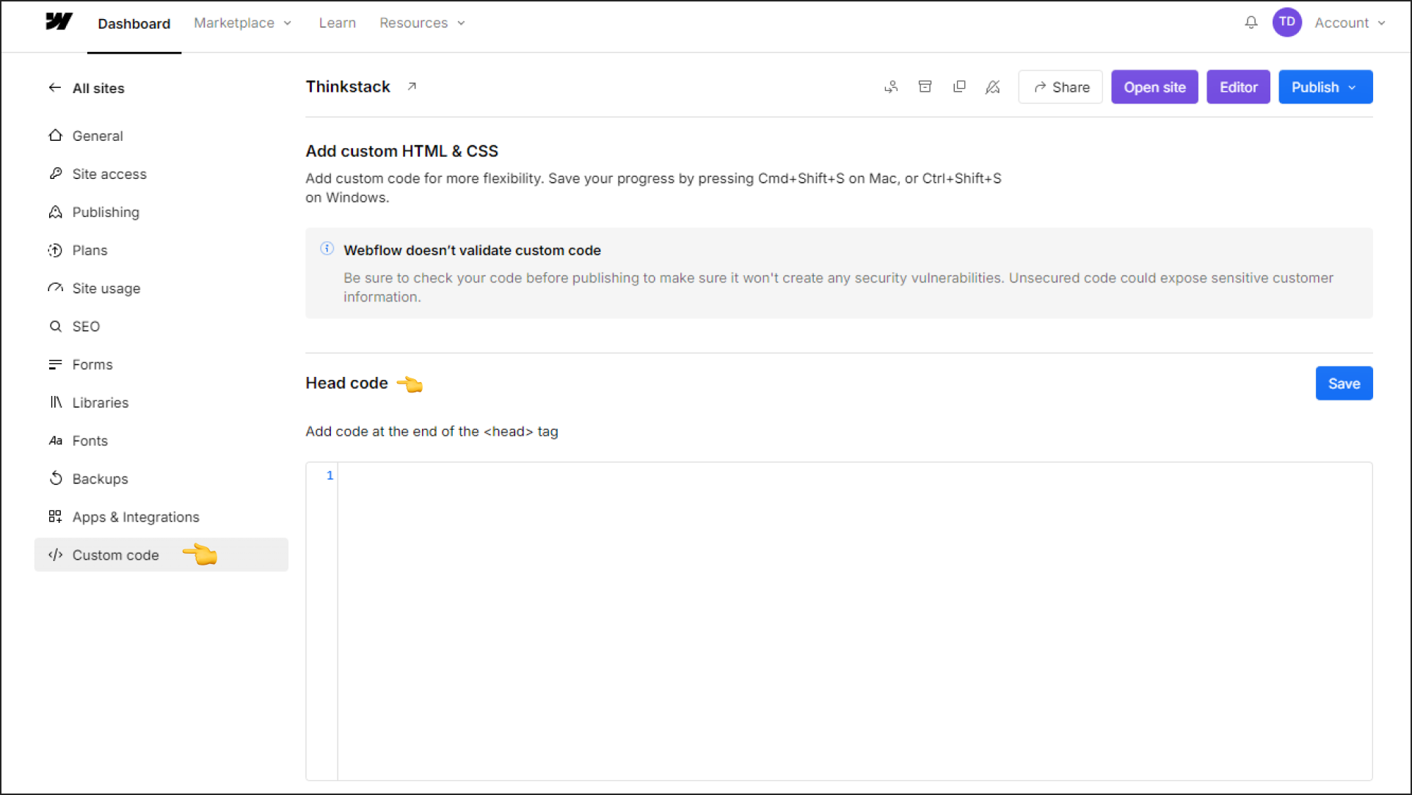1412x795 pixels.
Task: Select the Publishing menu item
Action: (x=106, y=211)
